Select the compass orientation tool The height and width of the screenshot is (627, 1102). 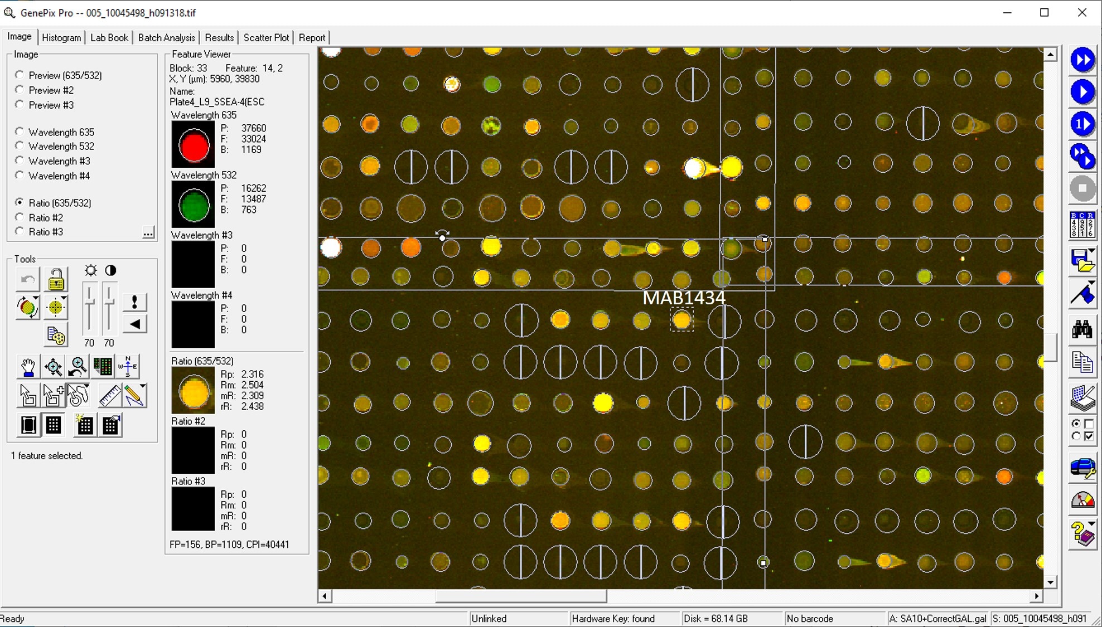128,367
